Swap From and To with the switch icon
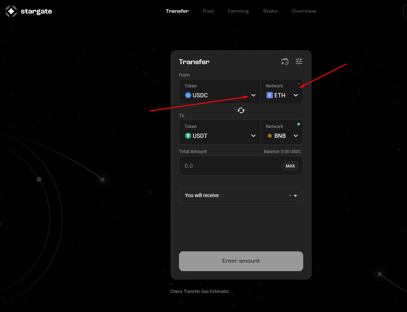This screenshot has height=312, width=407. click(241, 110)
